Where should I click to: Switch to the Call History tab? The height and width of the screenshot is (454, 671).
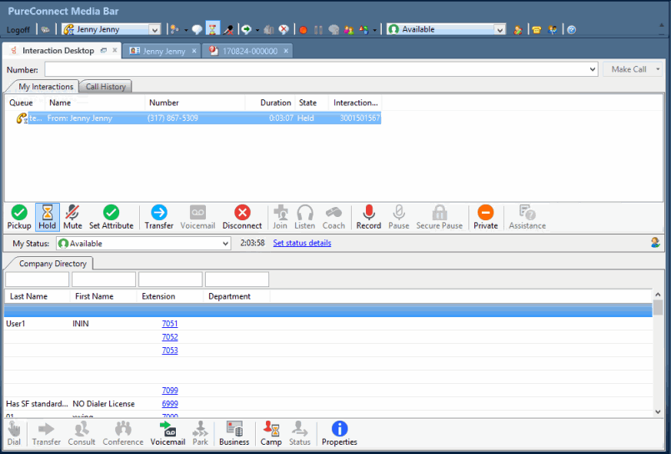[x=108, y=87]
